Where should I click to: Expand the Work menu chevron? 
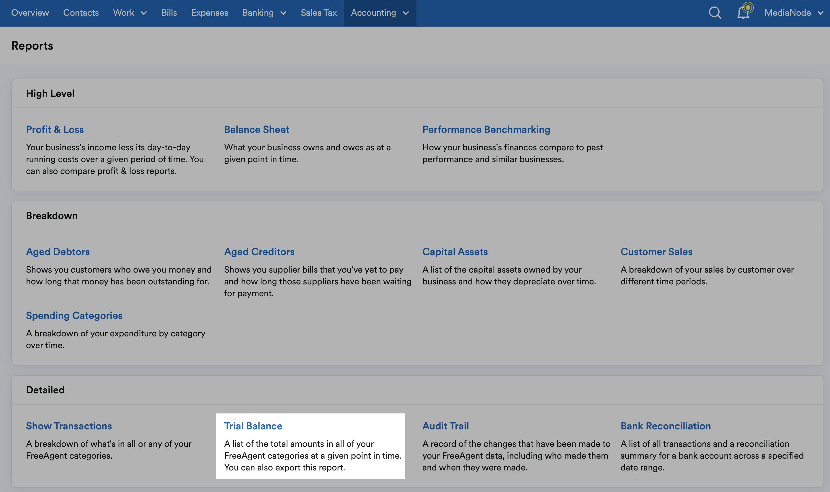pos(143,13)
